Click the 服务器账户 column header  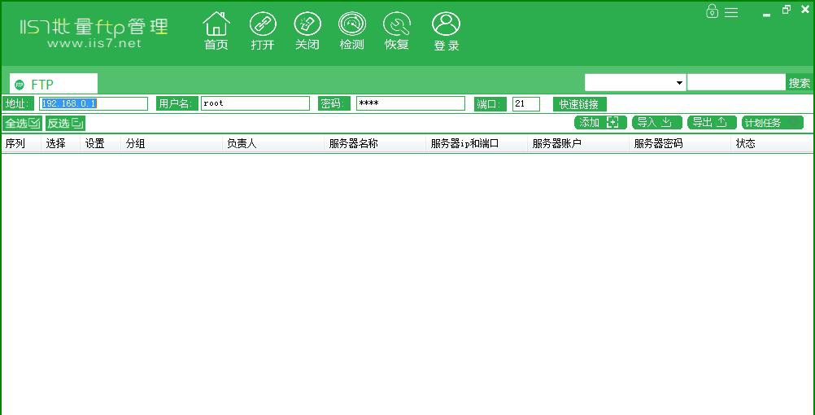tap(578, 143)
